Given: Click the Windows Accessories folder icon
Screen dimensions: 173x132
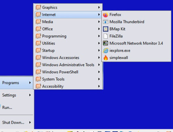Looking at the screenshot, I should tap(38, 58).
